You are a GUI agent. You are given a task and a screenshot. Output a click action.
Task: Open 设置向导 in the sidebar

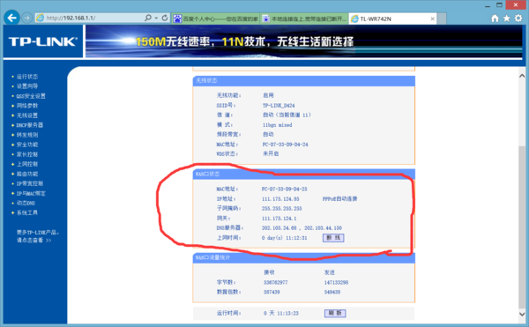tap(27, 86)
